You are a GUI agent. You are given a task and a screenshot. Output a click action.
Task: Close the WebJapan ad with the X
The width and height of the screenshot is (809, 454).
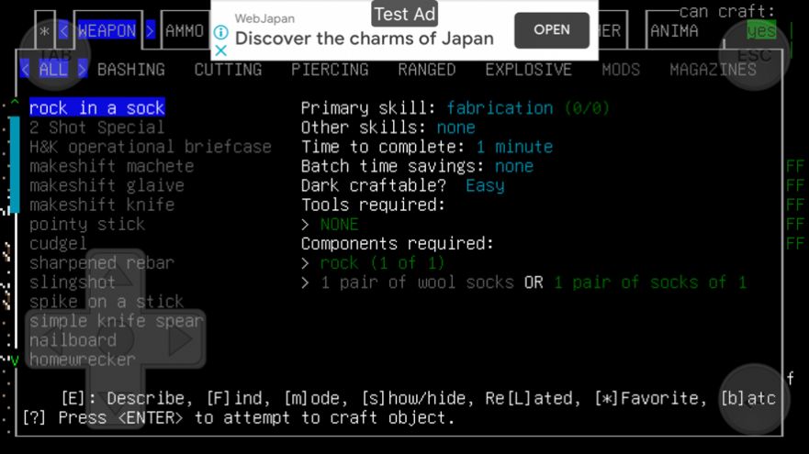(220, 50)
